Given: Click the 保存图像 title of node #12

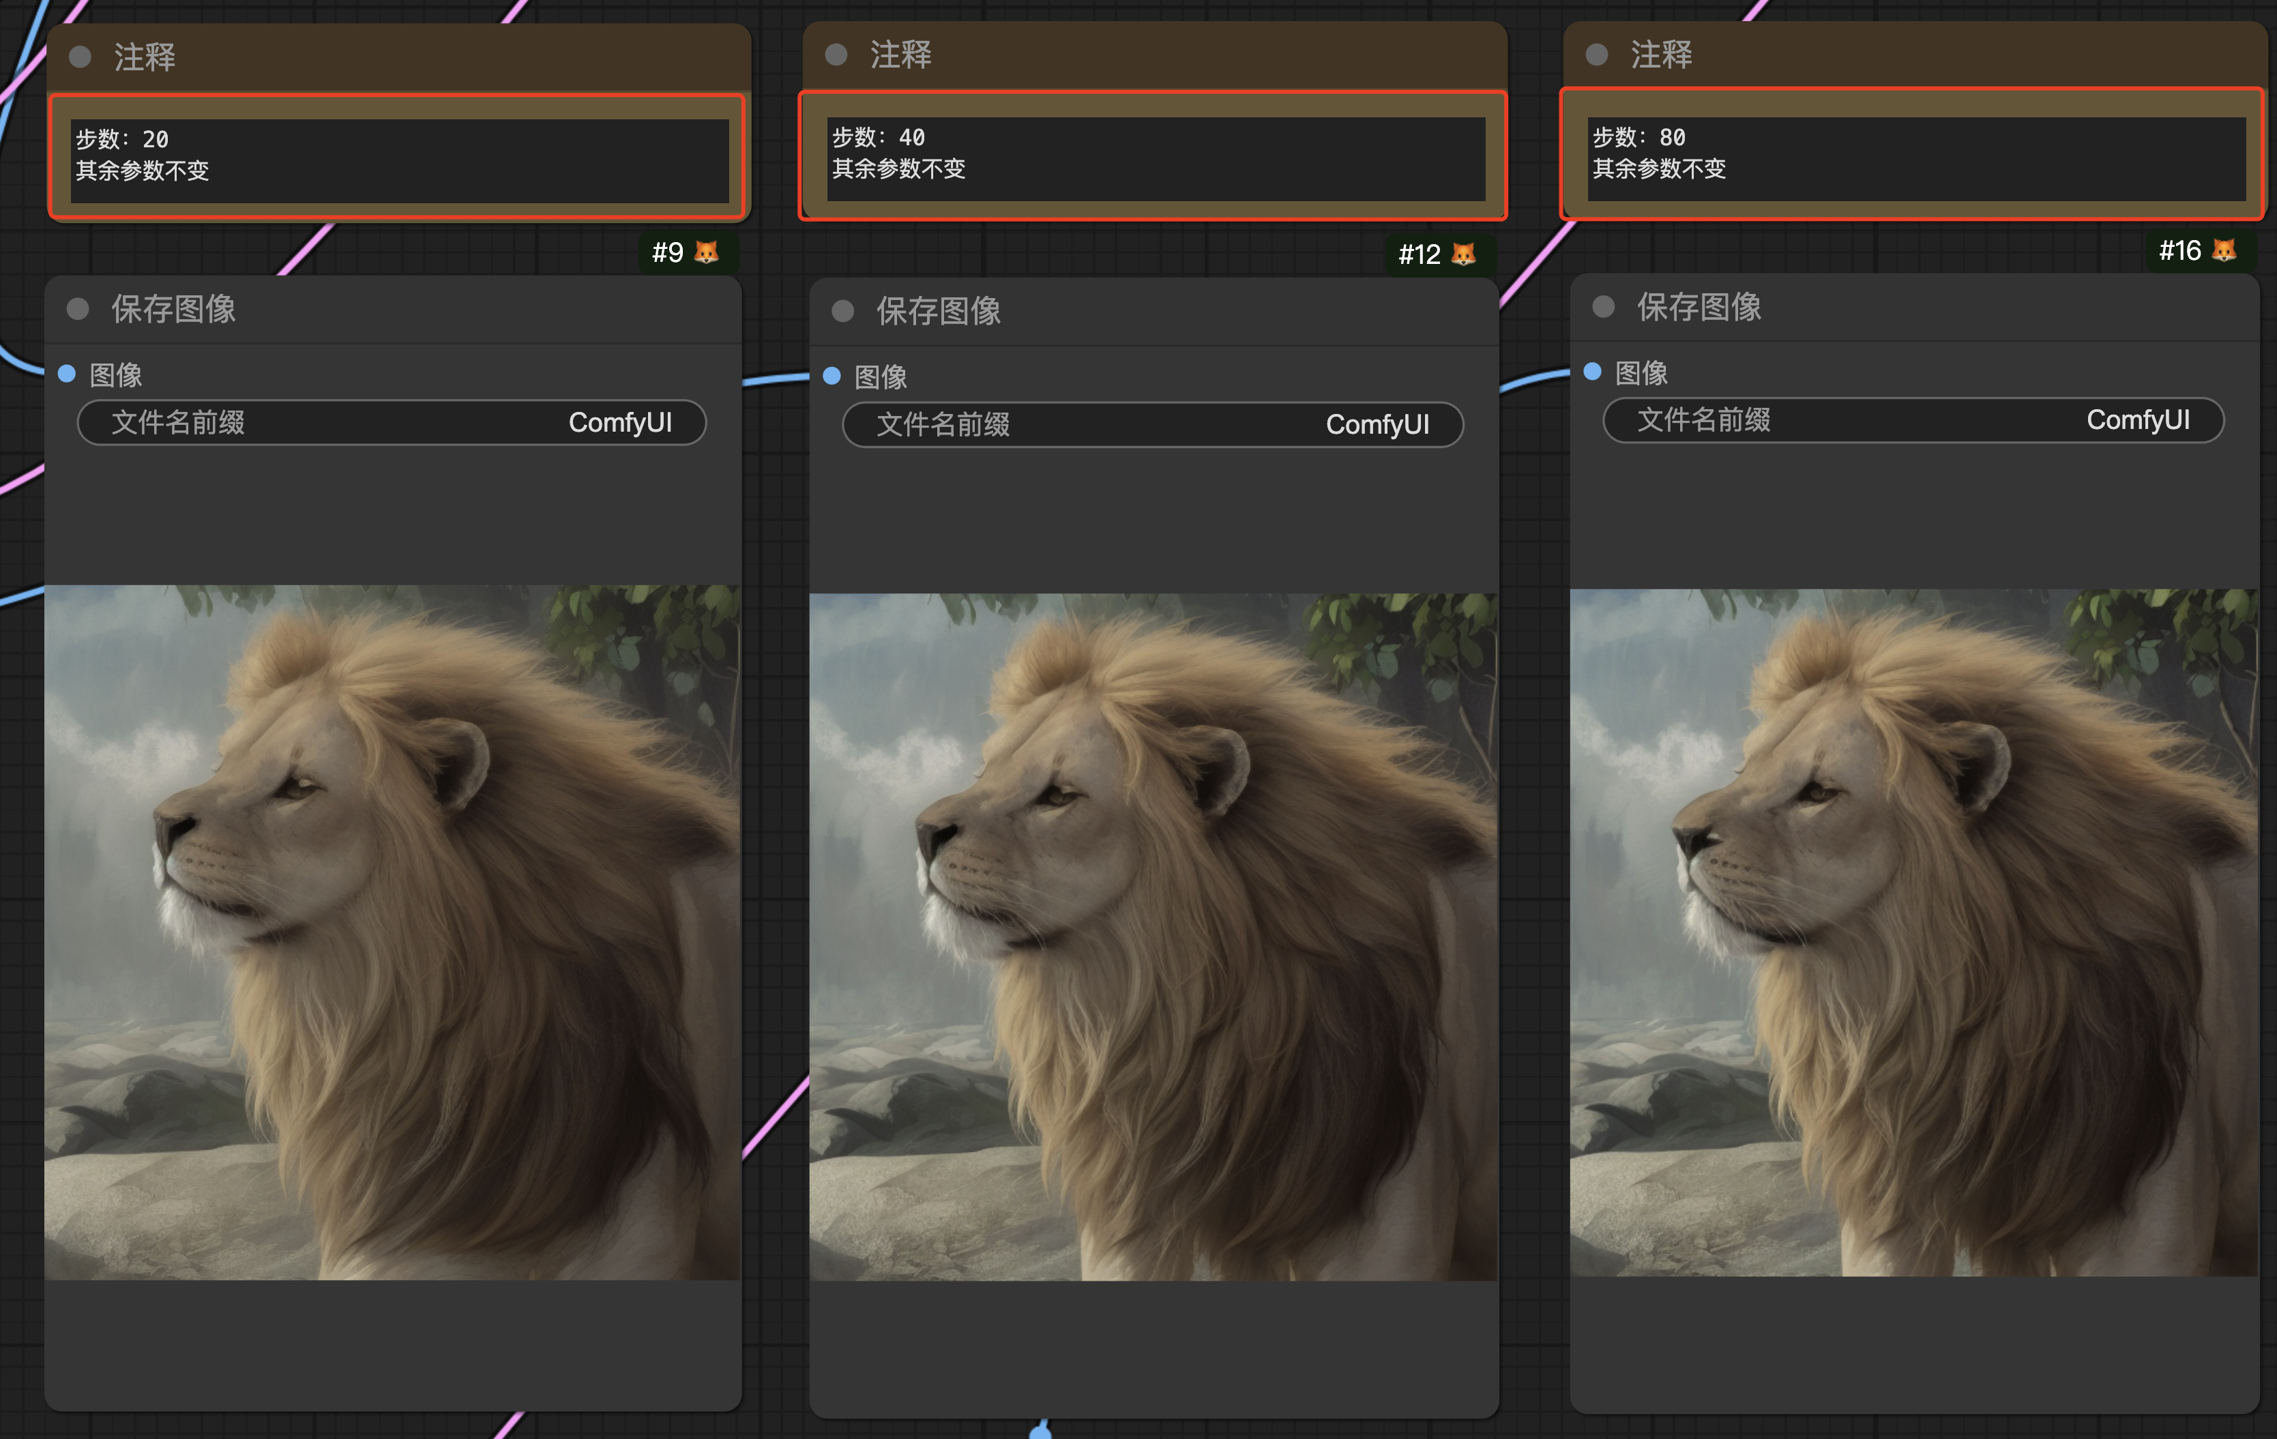Looking at the screenshot, I should click(x=939, y=311).
